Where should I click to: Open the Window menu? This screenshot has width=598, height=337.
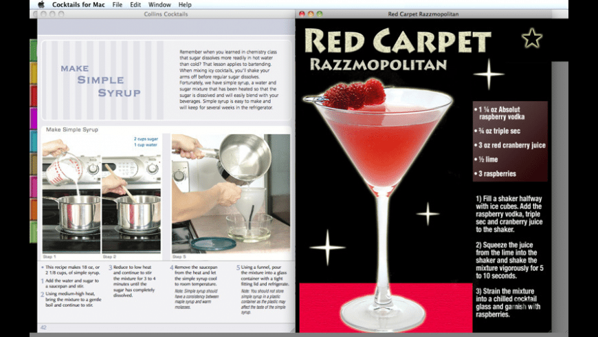[159, 5]
